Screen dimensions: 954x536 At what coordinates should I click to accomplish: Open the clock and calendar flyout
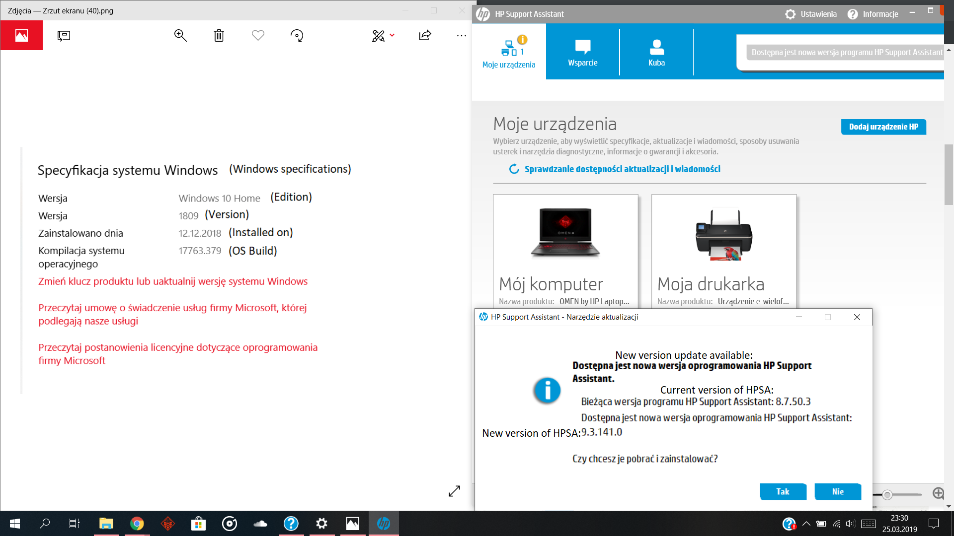tap(899, 524)
